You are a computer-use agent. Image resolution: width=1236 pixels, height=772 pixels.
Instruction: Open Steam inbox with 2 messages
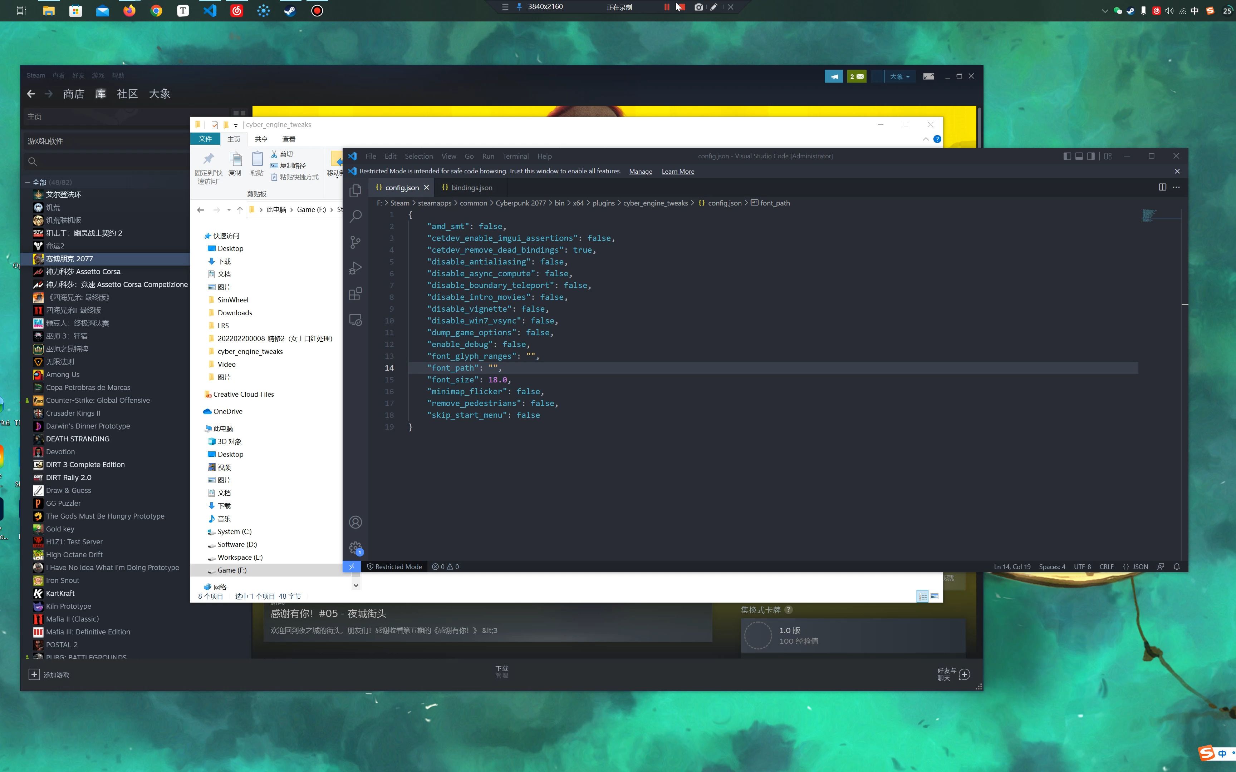857,76
